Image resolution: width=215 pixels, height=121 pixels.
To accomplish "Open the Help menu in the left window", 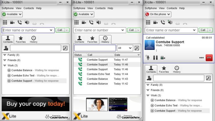I will tap(39, 8).
